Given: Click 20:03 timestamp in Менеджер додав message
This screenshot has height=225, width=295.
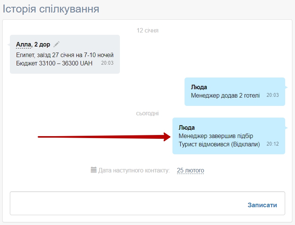Looking at the screenshot, I should (x=273, y=95).
